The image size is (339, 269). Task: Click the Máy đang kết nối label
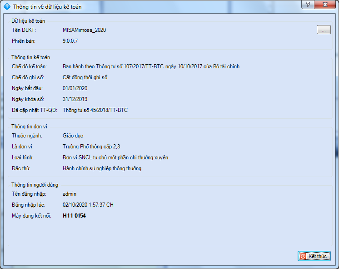pos(31,216)
